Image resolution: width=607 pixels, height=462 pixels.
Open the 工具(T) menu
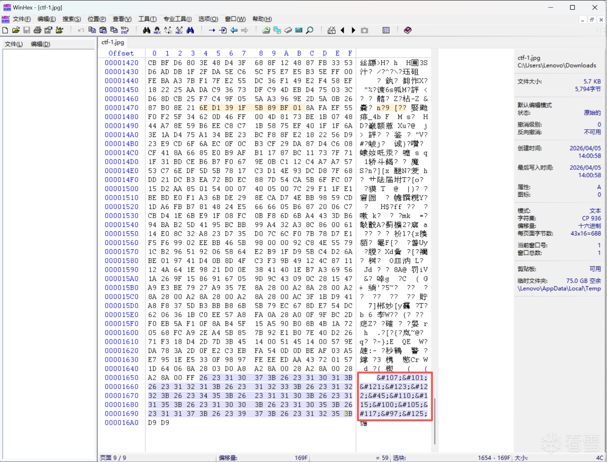pos(147,19)
